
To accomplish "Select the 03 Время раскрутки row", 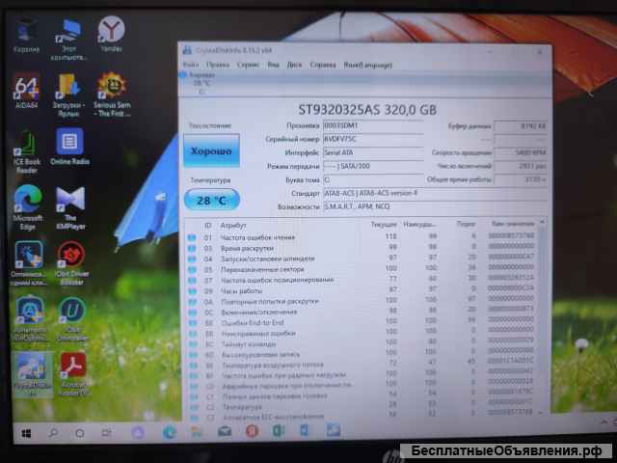I will [362, 248].
